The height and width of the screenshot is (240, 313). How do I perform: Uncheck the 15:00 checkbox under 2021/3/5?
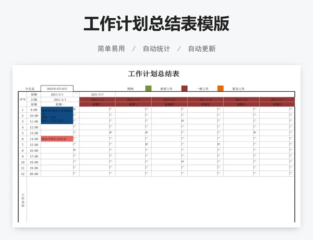click(x=219, y=144)
